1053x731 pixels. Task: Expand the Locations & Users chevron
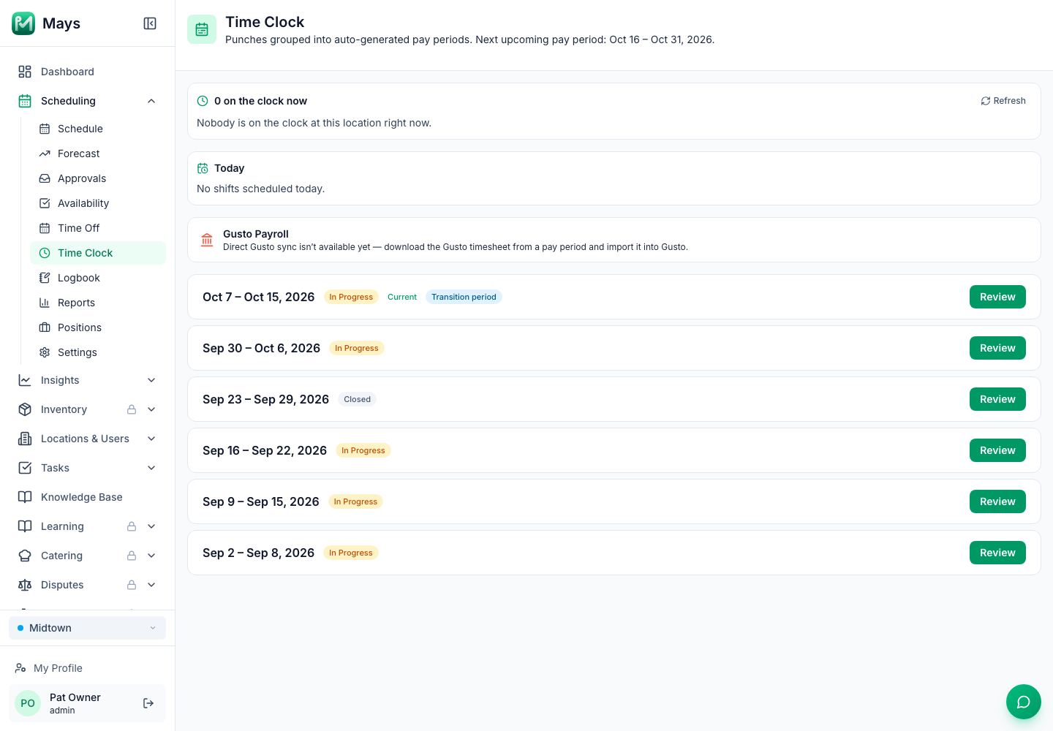click(x=151, y=439)
